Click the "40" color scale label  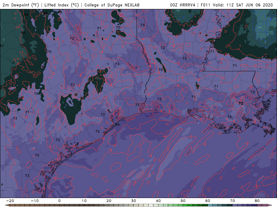pos(158,201)
